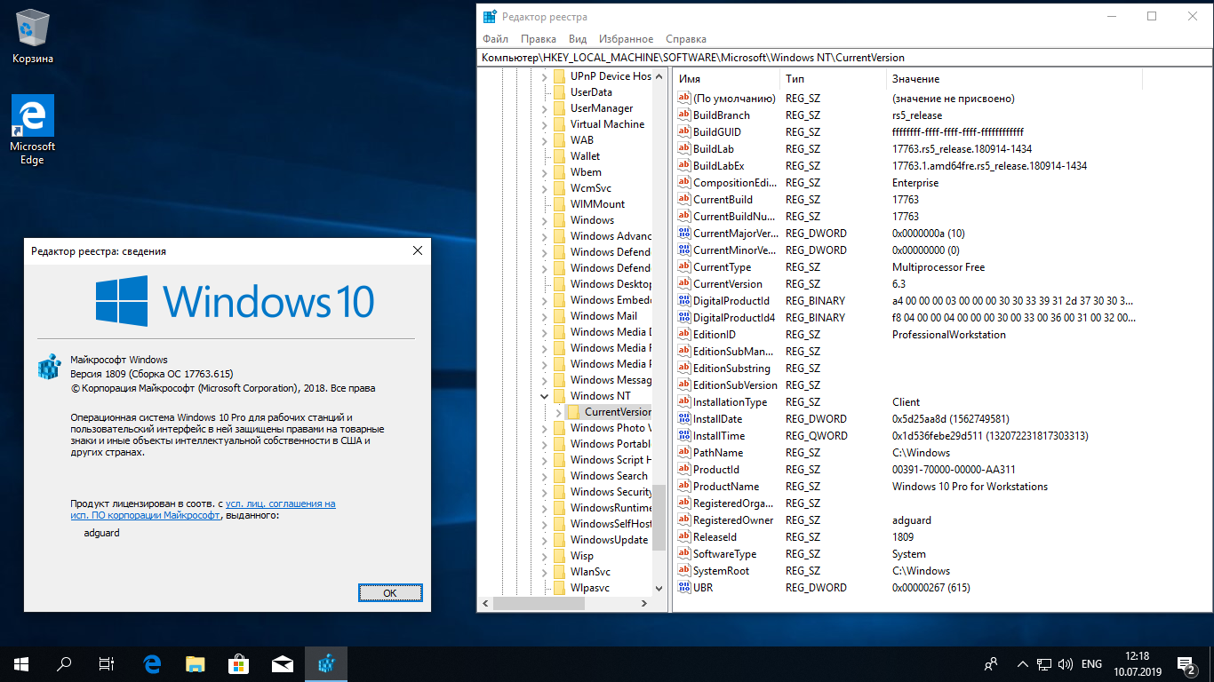Open the Правка menu

(539, 39)
